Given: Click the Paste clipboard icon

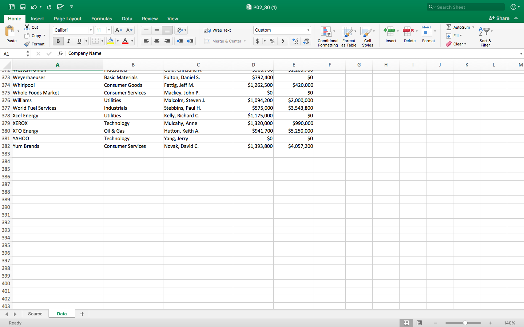Looking at the screenshot, I should pyautogui.click(x=10, y=31).
